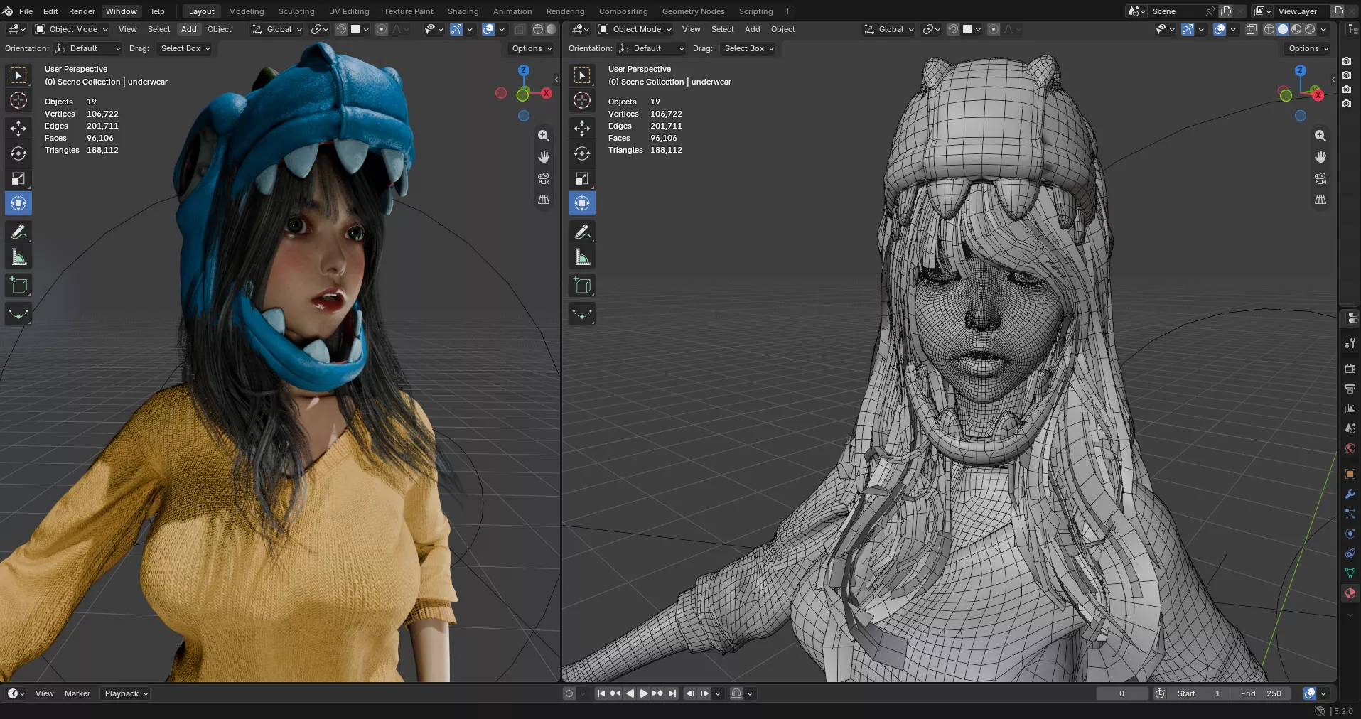The width and height of the screenshot is (1361, 719).
Task: Open the Tool properties tab
Action: coord(1350,343)
